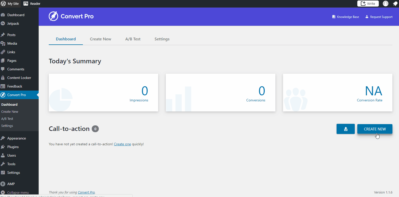Open the Users menu label
The height and width of the screenshot is (197, 399).
click(12, 155)
